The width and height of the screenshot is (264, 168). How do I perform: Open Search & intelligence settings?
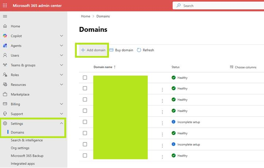coord(27,140)
